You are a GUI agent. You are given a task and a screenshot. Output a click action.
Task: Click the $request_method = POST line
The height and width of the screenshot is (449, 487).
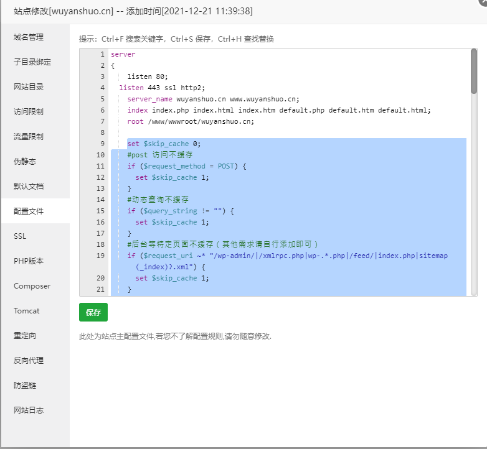[187, 166]
